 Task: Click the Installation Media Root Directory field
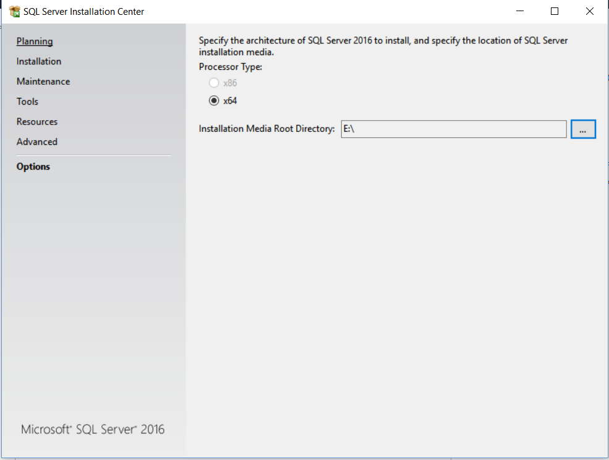(453, 129)
